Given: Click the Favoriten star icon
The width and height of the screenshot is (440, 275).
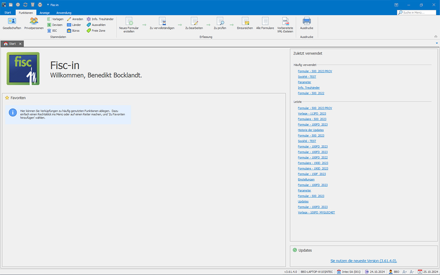Looking at the screenshot, I should pos(7,98).
